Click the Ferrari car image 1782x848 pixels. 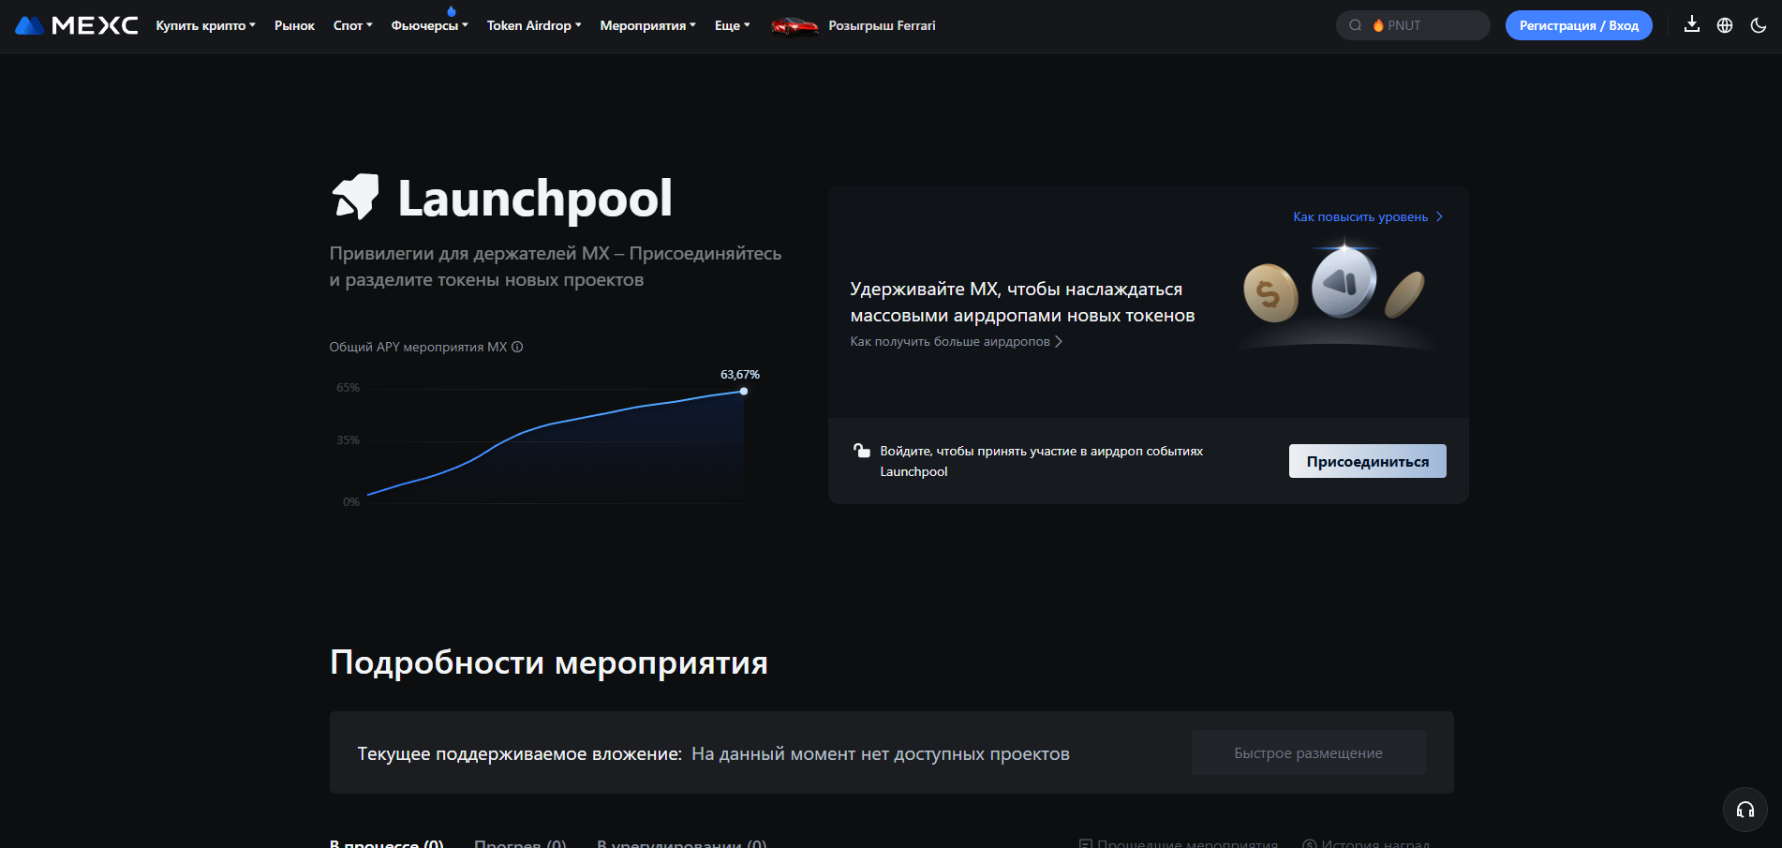794,25
